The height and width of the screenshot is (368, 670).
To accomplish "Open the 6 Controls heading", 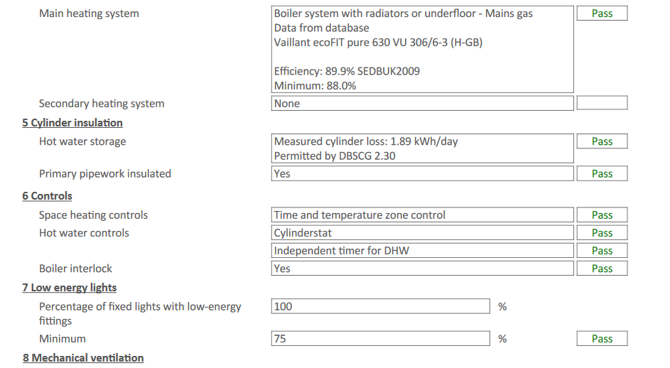I will click(x=47, y=196).
